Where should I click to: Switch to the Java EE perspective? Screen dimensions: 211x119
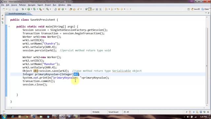tap(196, 9)
